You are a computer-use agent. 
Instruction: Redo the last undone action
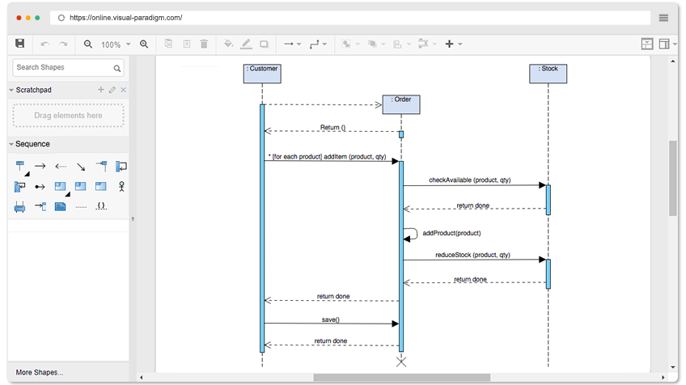click(x=63, y=44)
